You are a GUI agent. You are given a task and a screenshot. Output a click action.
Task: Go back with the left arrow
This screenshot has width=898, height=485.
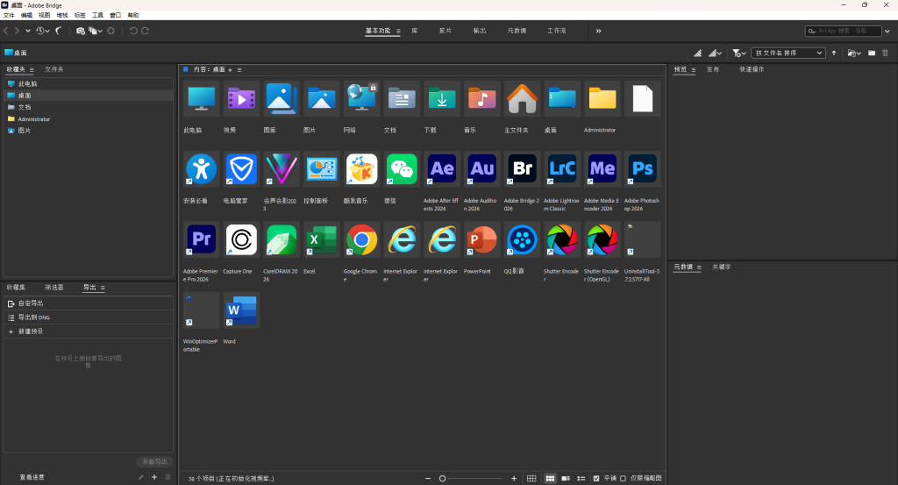[x=6, y=31]
